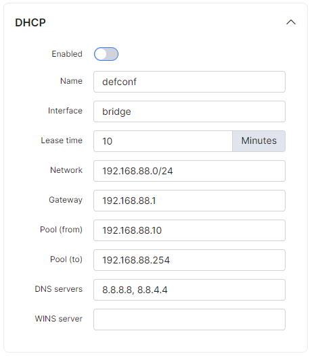Click the Network label text

point(66,170)
